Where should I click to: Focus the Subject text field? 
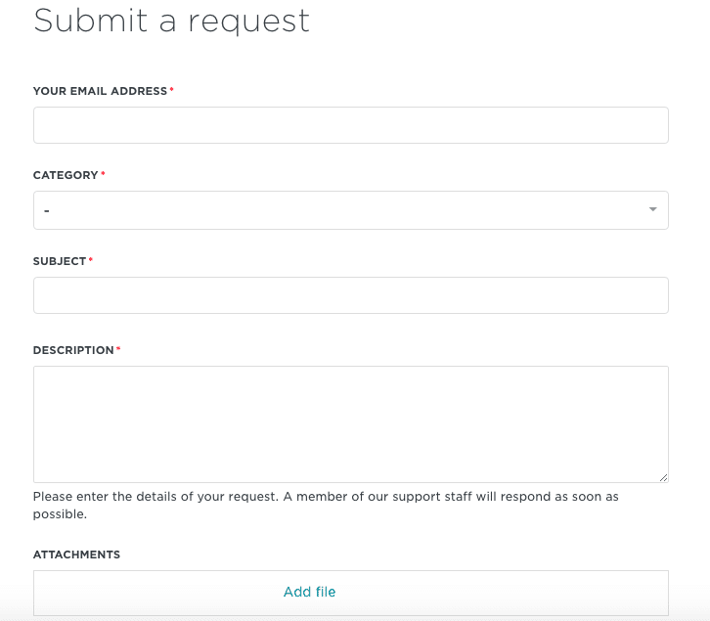pyautogui.click(x=350, y=295)
